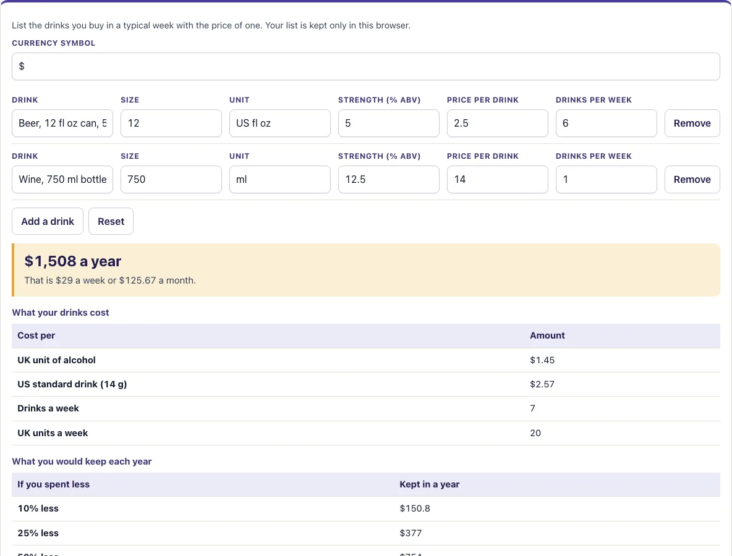Open the US fl oz unit selector
This screenshot has width=732, height=556.
(x=279, y=123)
